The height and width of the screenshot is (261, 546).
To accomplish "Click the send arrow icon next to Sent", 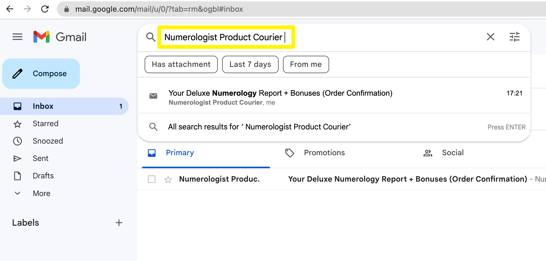I will pyautogui.click(x=17, y=159).
